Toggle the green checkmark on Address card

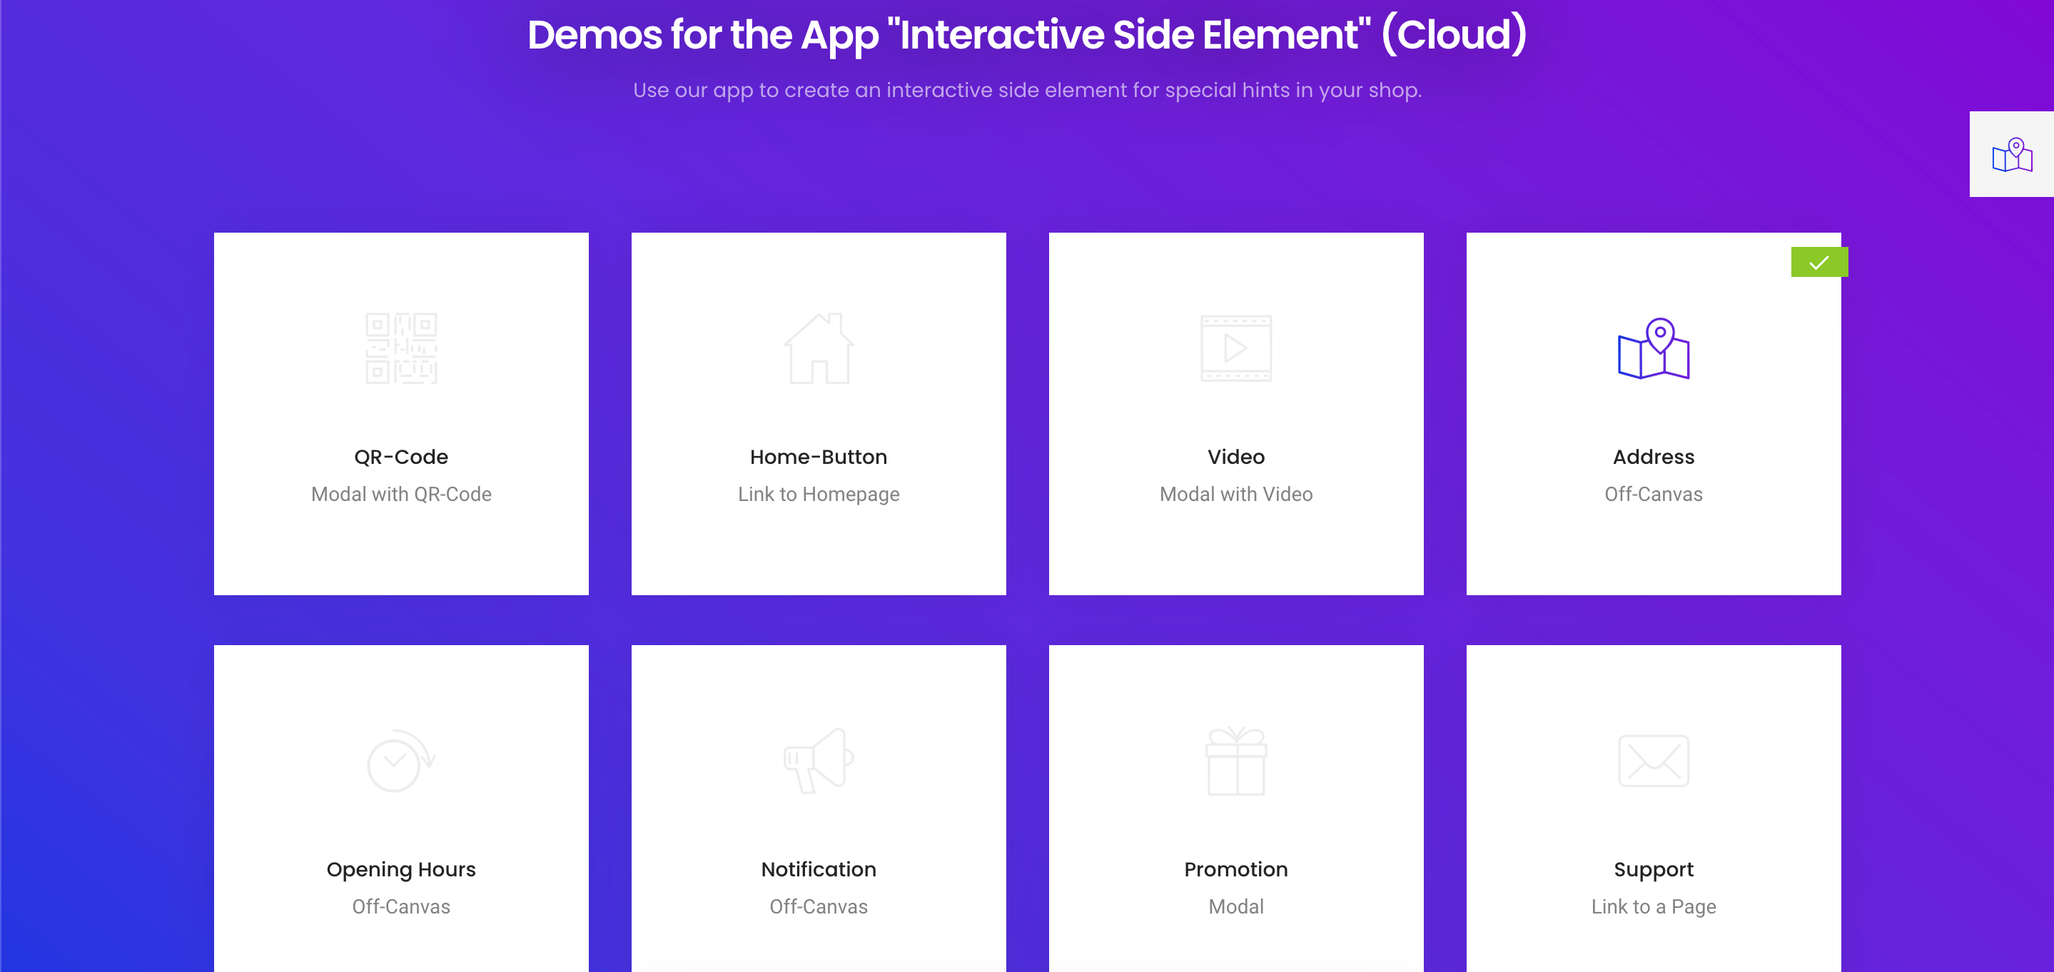(x=1819, y=263)
